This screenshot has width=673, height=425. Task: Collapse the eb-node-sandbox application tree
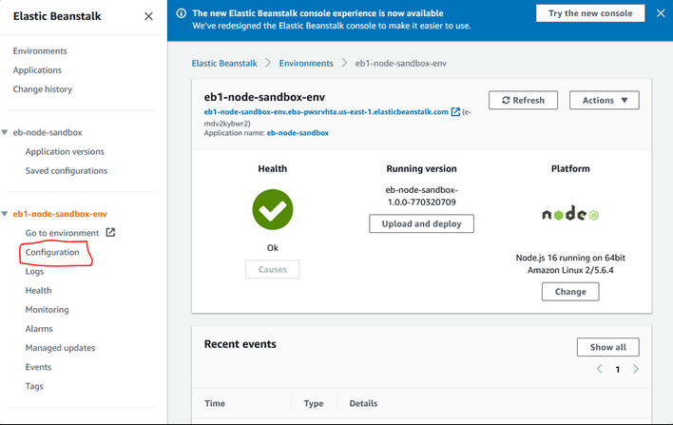click(x=6, y=133)
